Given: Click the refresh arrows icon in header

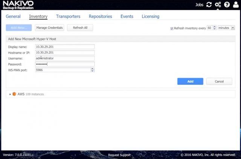Looking at the screenshot, I should point(209,4).
